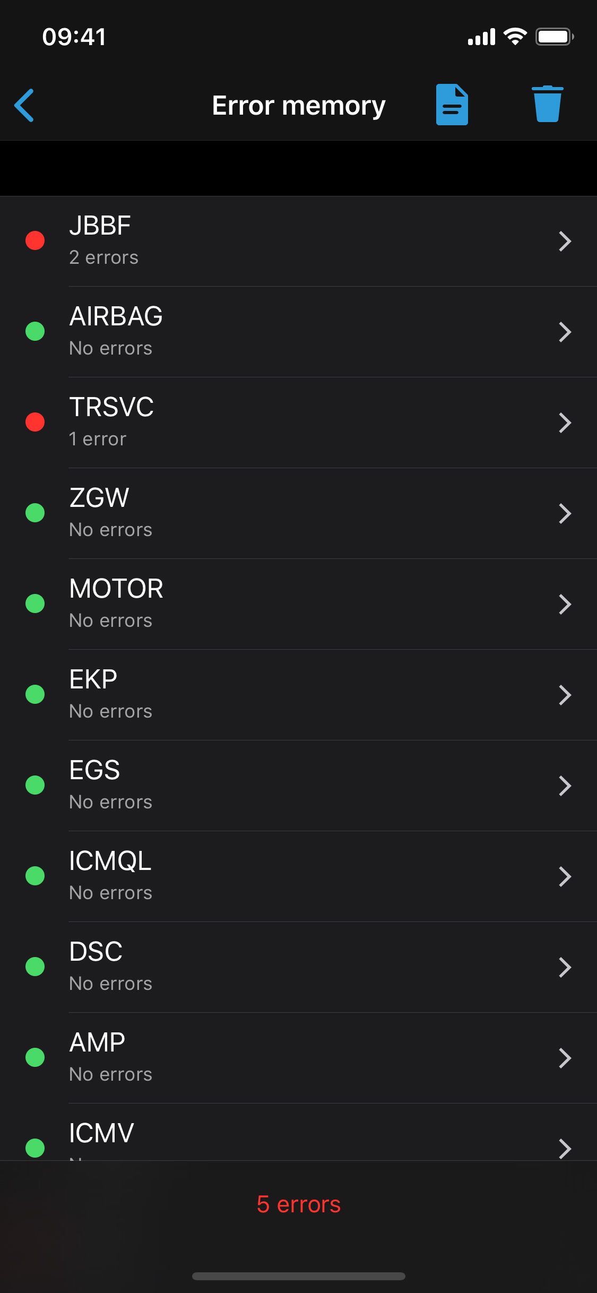Tap the back arrow icon
This screenshot has width=597, height=1293.
coord(24,105)
